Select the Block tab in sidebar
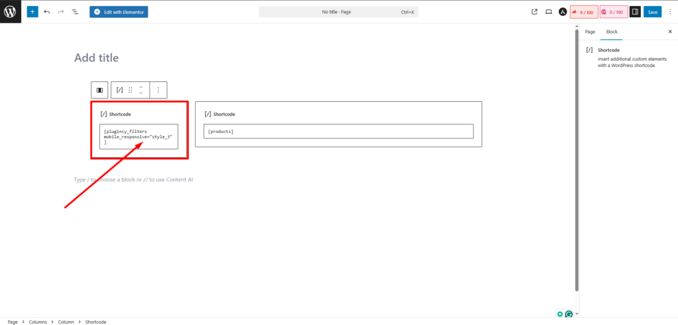This screenshot has width=678, height=325. [x=611, y=32]
